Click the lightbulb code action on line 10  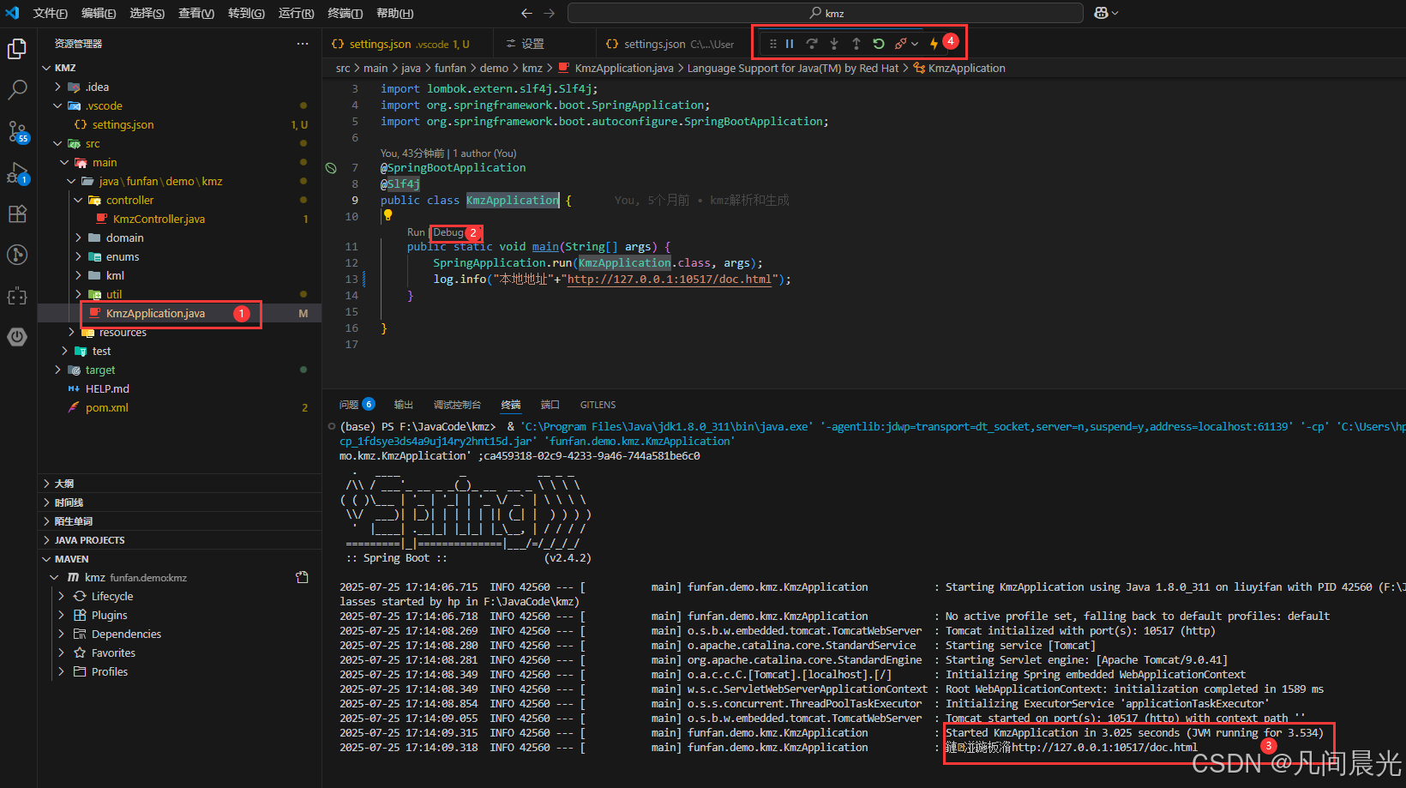point(388,215)
